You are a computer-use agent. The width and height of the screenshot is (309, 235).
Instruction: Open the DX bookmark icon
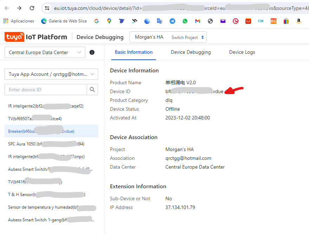(261, 21)
